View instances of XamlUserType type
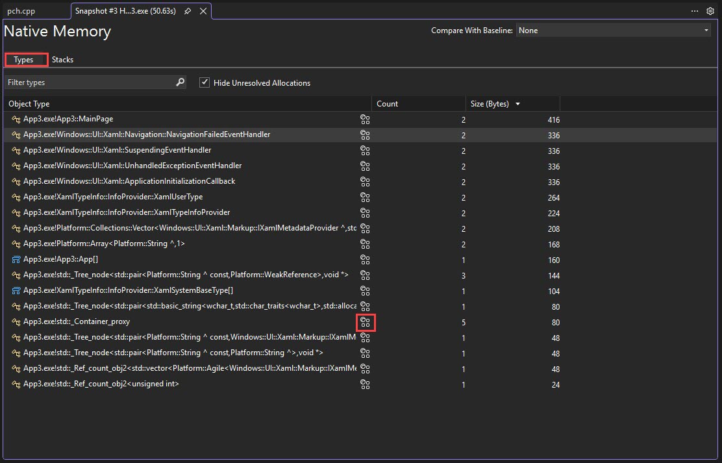The height and width of the screenshot is (463, 722). pyautogui.click(x=366, y=197)
